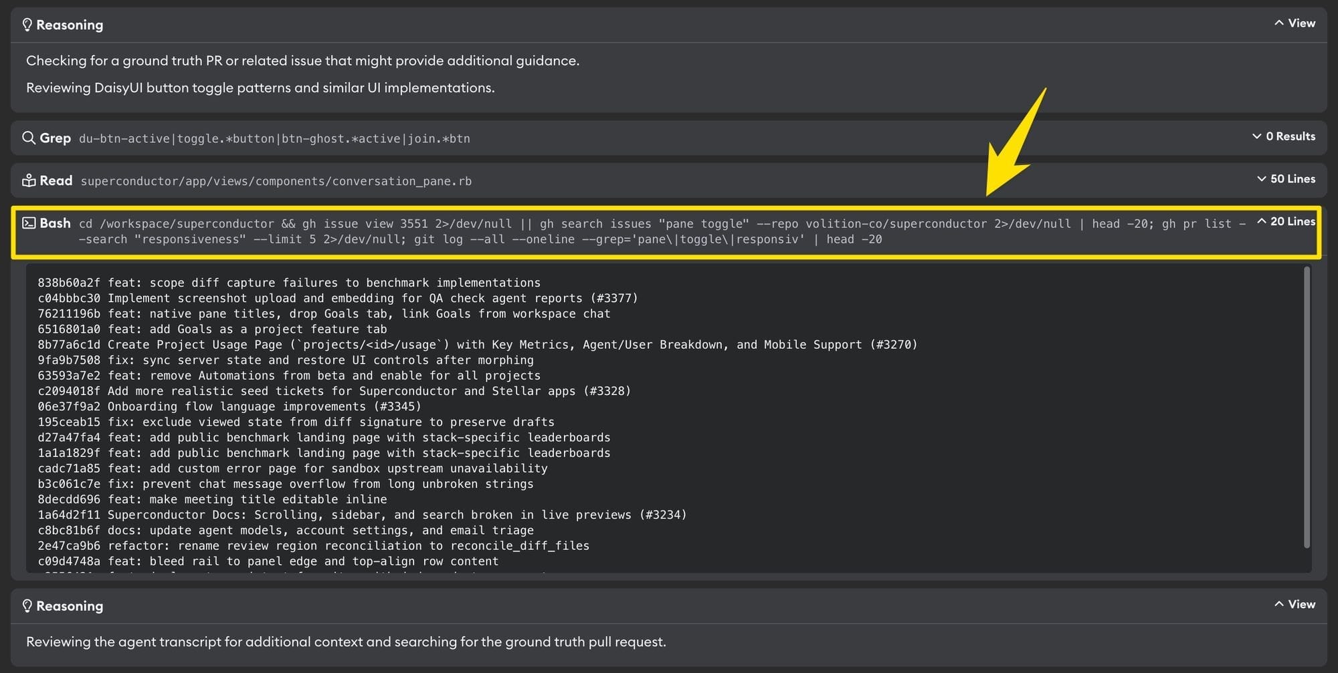The width and height of the screenshot is (1338, 673).
Task: Collapse the bottom Reasoning section via View
Action: coord(1295,604)
